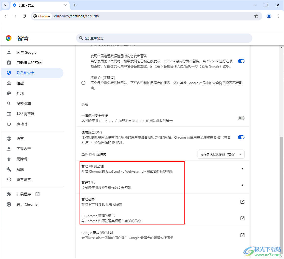Click external link icon beside 扩展程序
This screenshot has height=259, width=284.
pyautogui.click(x=37, y=194)
